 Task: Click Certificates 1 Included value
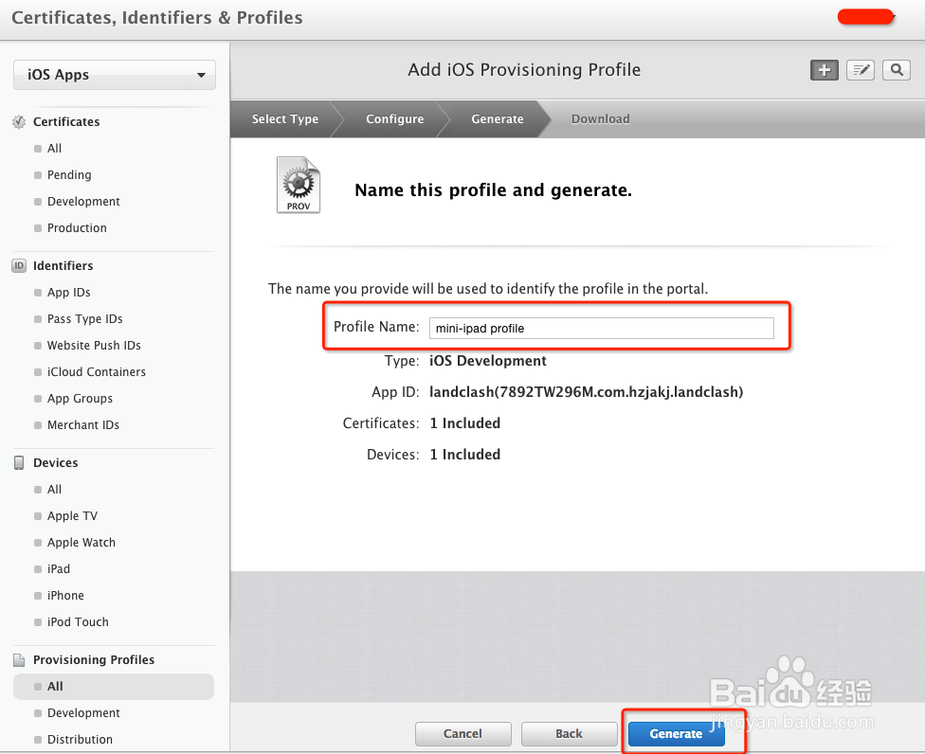[464, 423]
